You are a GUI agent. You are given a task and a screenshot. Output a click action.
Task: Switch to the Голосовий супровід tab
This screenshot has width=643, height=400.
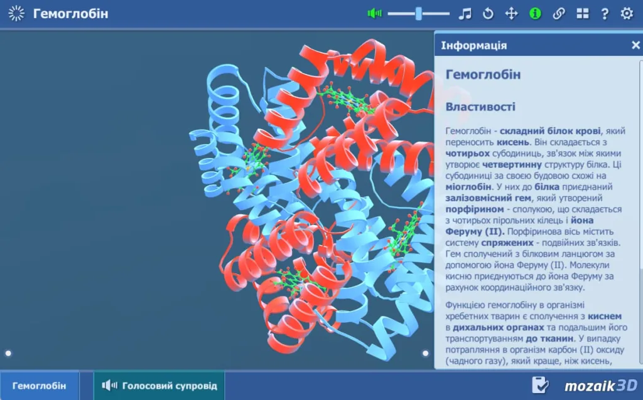point(159,386)
